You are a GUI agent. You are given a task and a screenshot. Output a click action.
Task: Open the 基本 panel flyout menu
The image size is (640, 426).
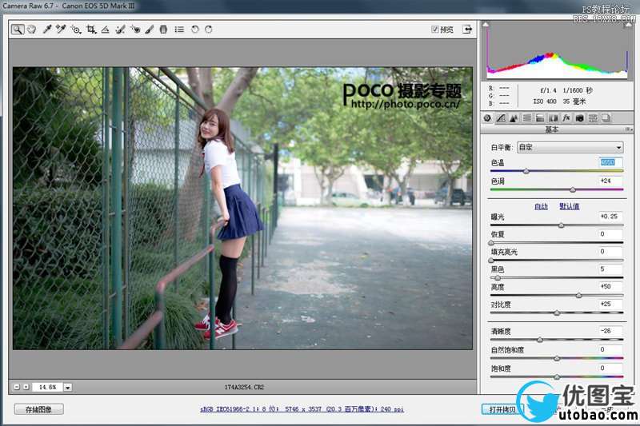point(629,129)
